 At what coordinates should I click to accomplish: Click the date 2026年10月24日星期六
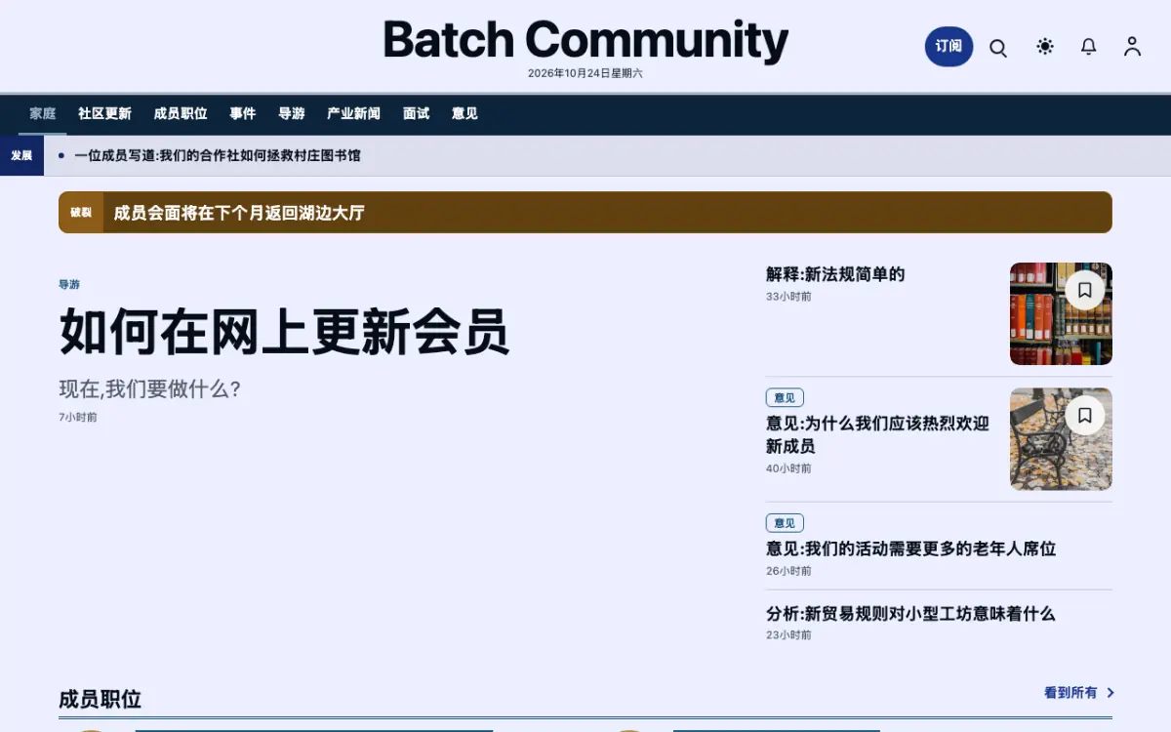(585, 73)
